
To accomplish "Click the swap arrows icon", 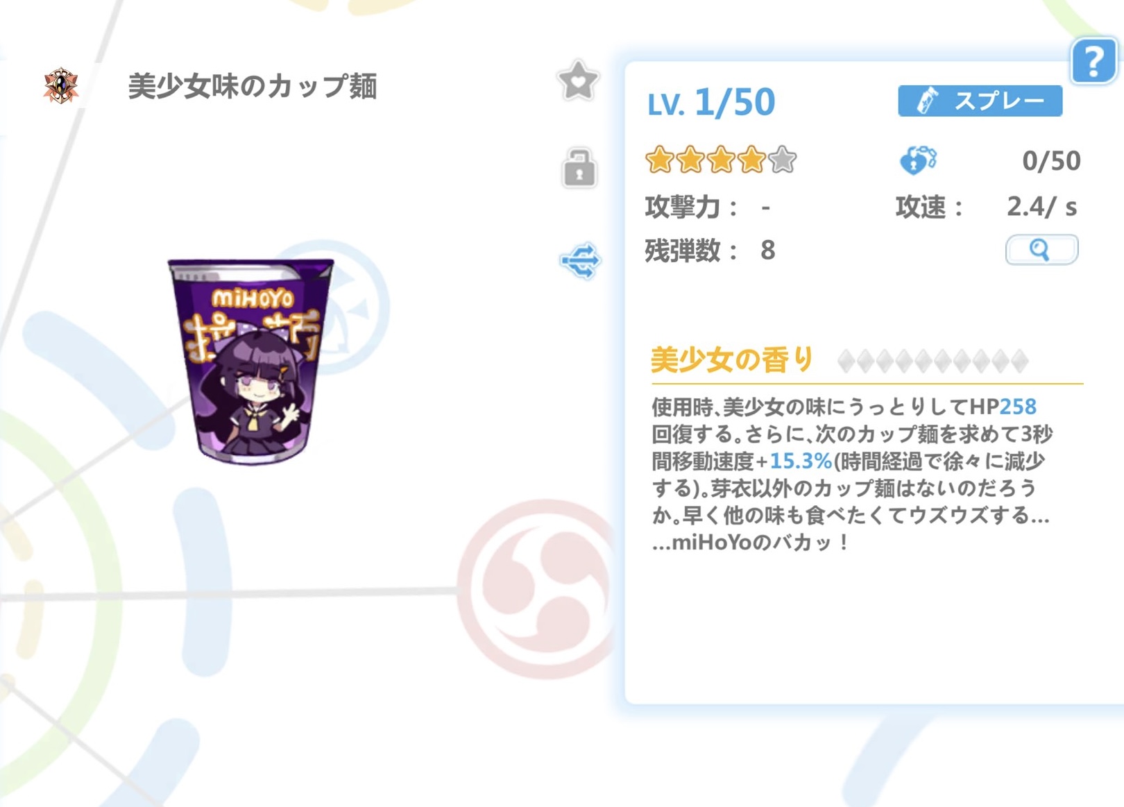I will coord(580,262).
